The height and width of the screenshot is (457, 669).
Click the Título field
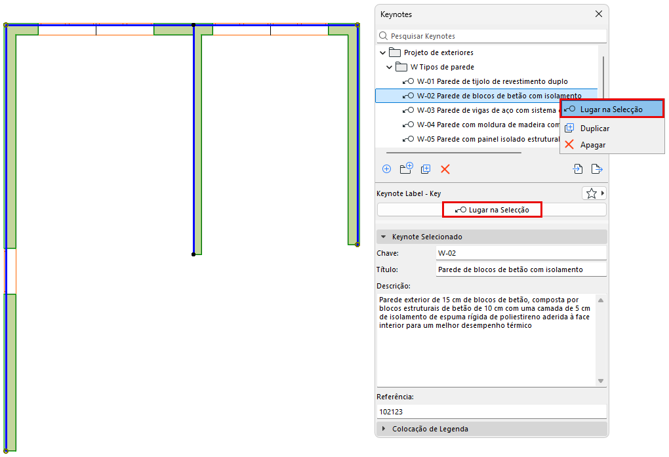(521, 269)
